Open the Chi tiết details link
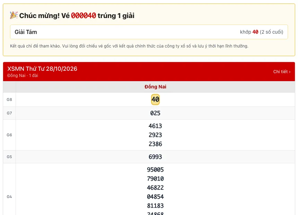Screen dimensions: 298x215 [x=282, y=72]
